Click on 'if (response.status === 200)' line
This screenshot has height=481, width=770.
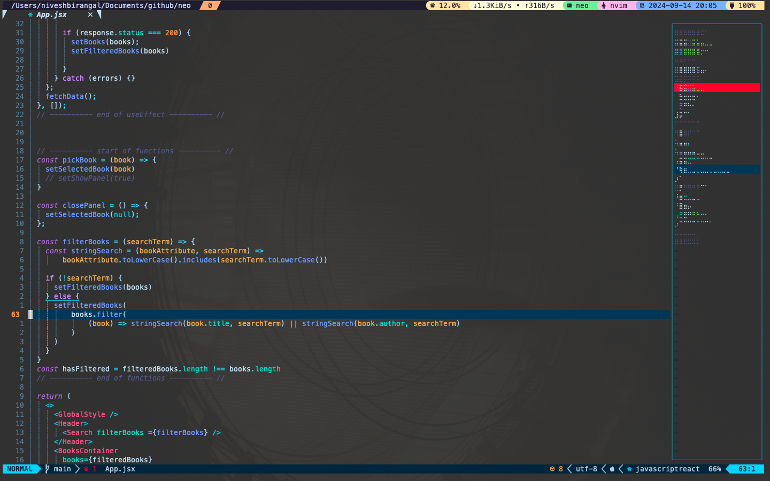coord(127,33)
